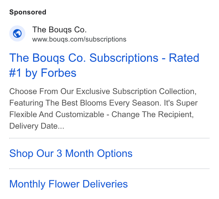Open the Monthly Flower Deliveries sitelink

pos(69,184)
